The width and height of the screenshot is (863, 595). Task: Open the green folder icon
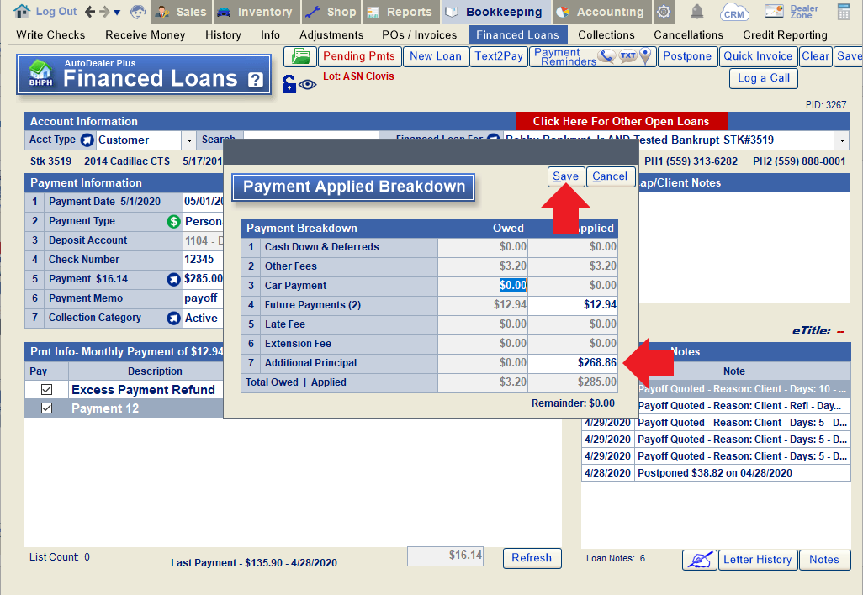[x=300, y=56]
